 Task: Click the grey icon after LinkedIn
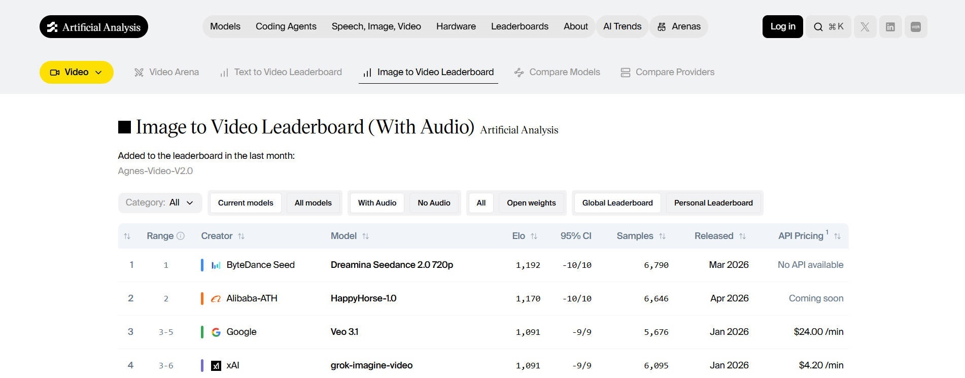(916, 27)
